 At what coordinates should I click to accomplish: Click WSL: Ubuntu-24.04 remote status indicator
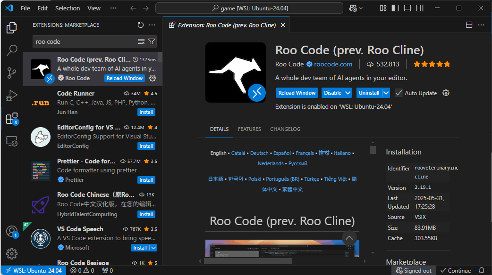[34, 271]
